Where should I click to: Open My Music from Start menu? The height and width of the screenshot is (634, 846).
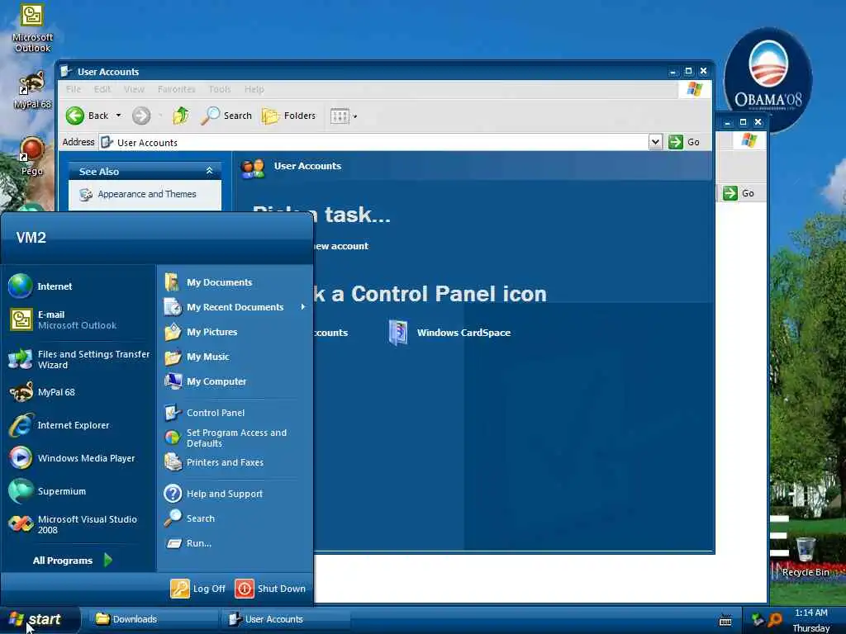[x=235, y=357]
